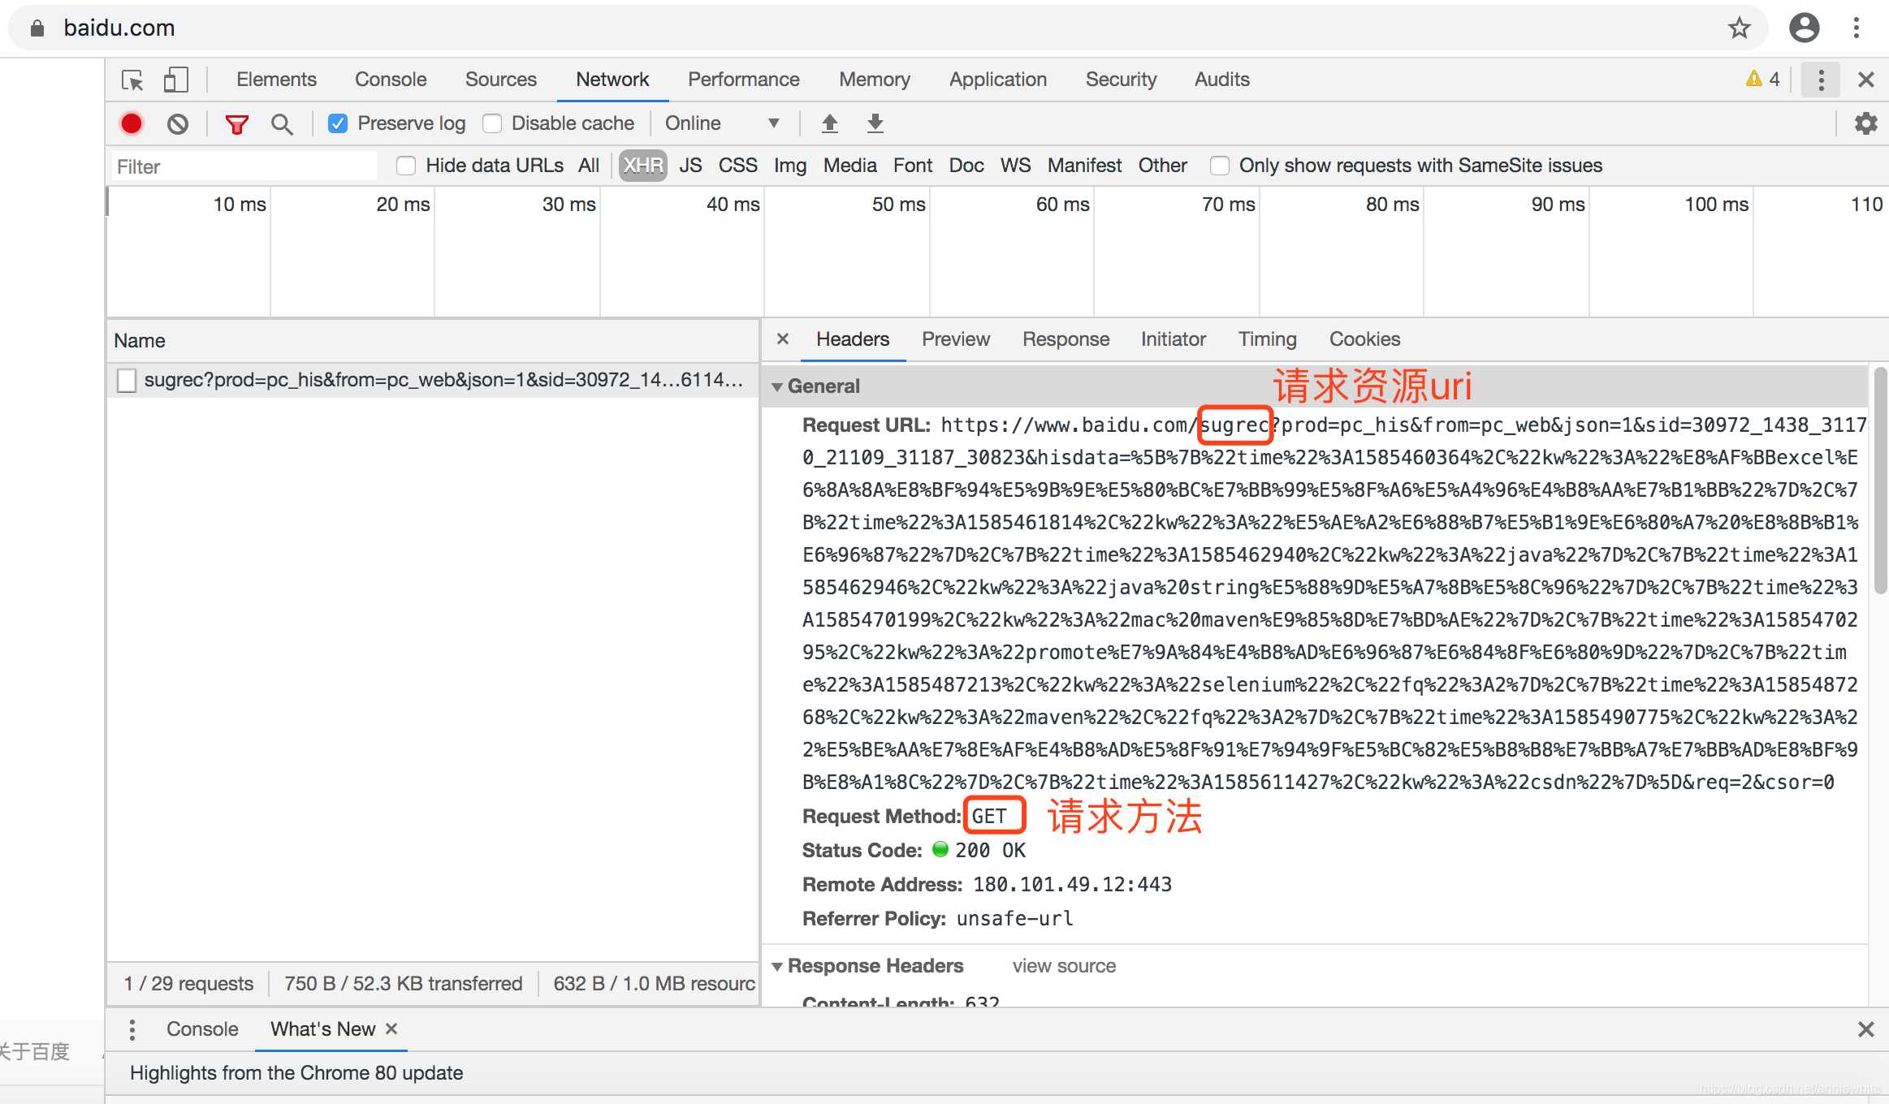Click the upload HAR icon
The height and width of the screenshot is (1104, 1889).
click(x=827, y=123)
